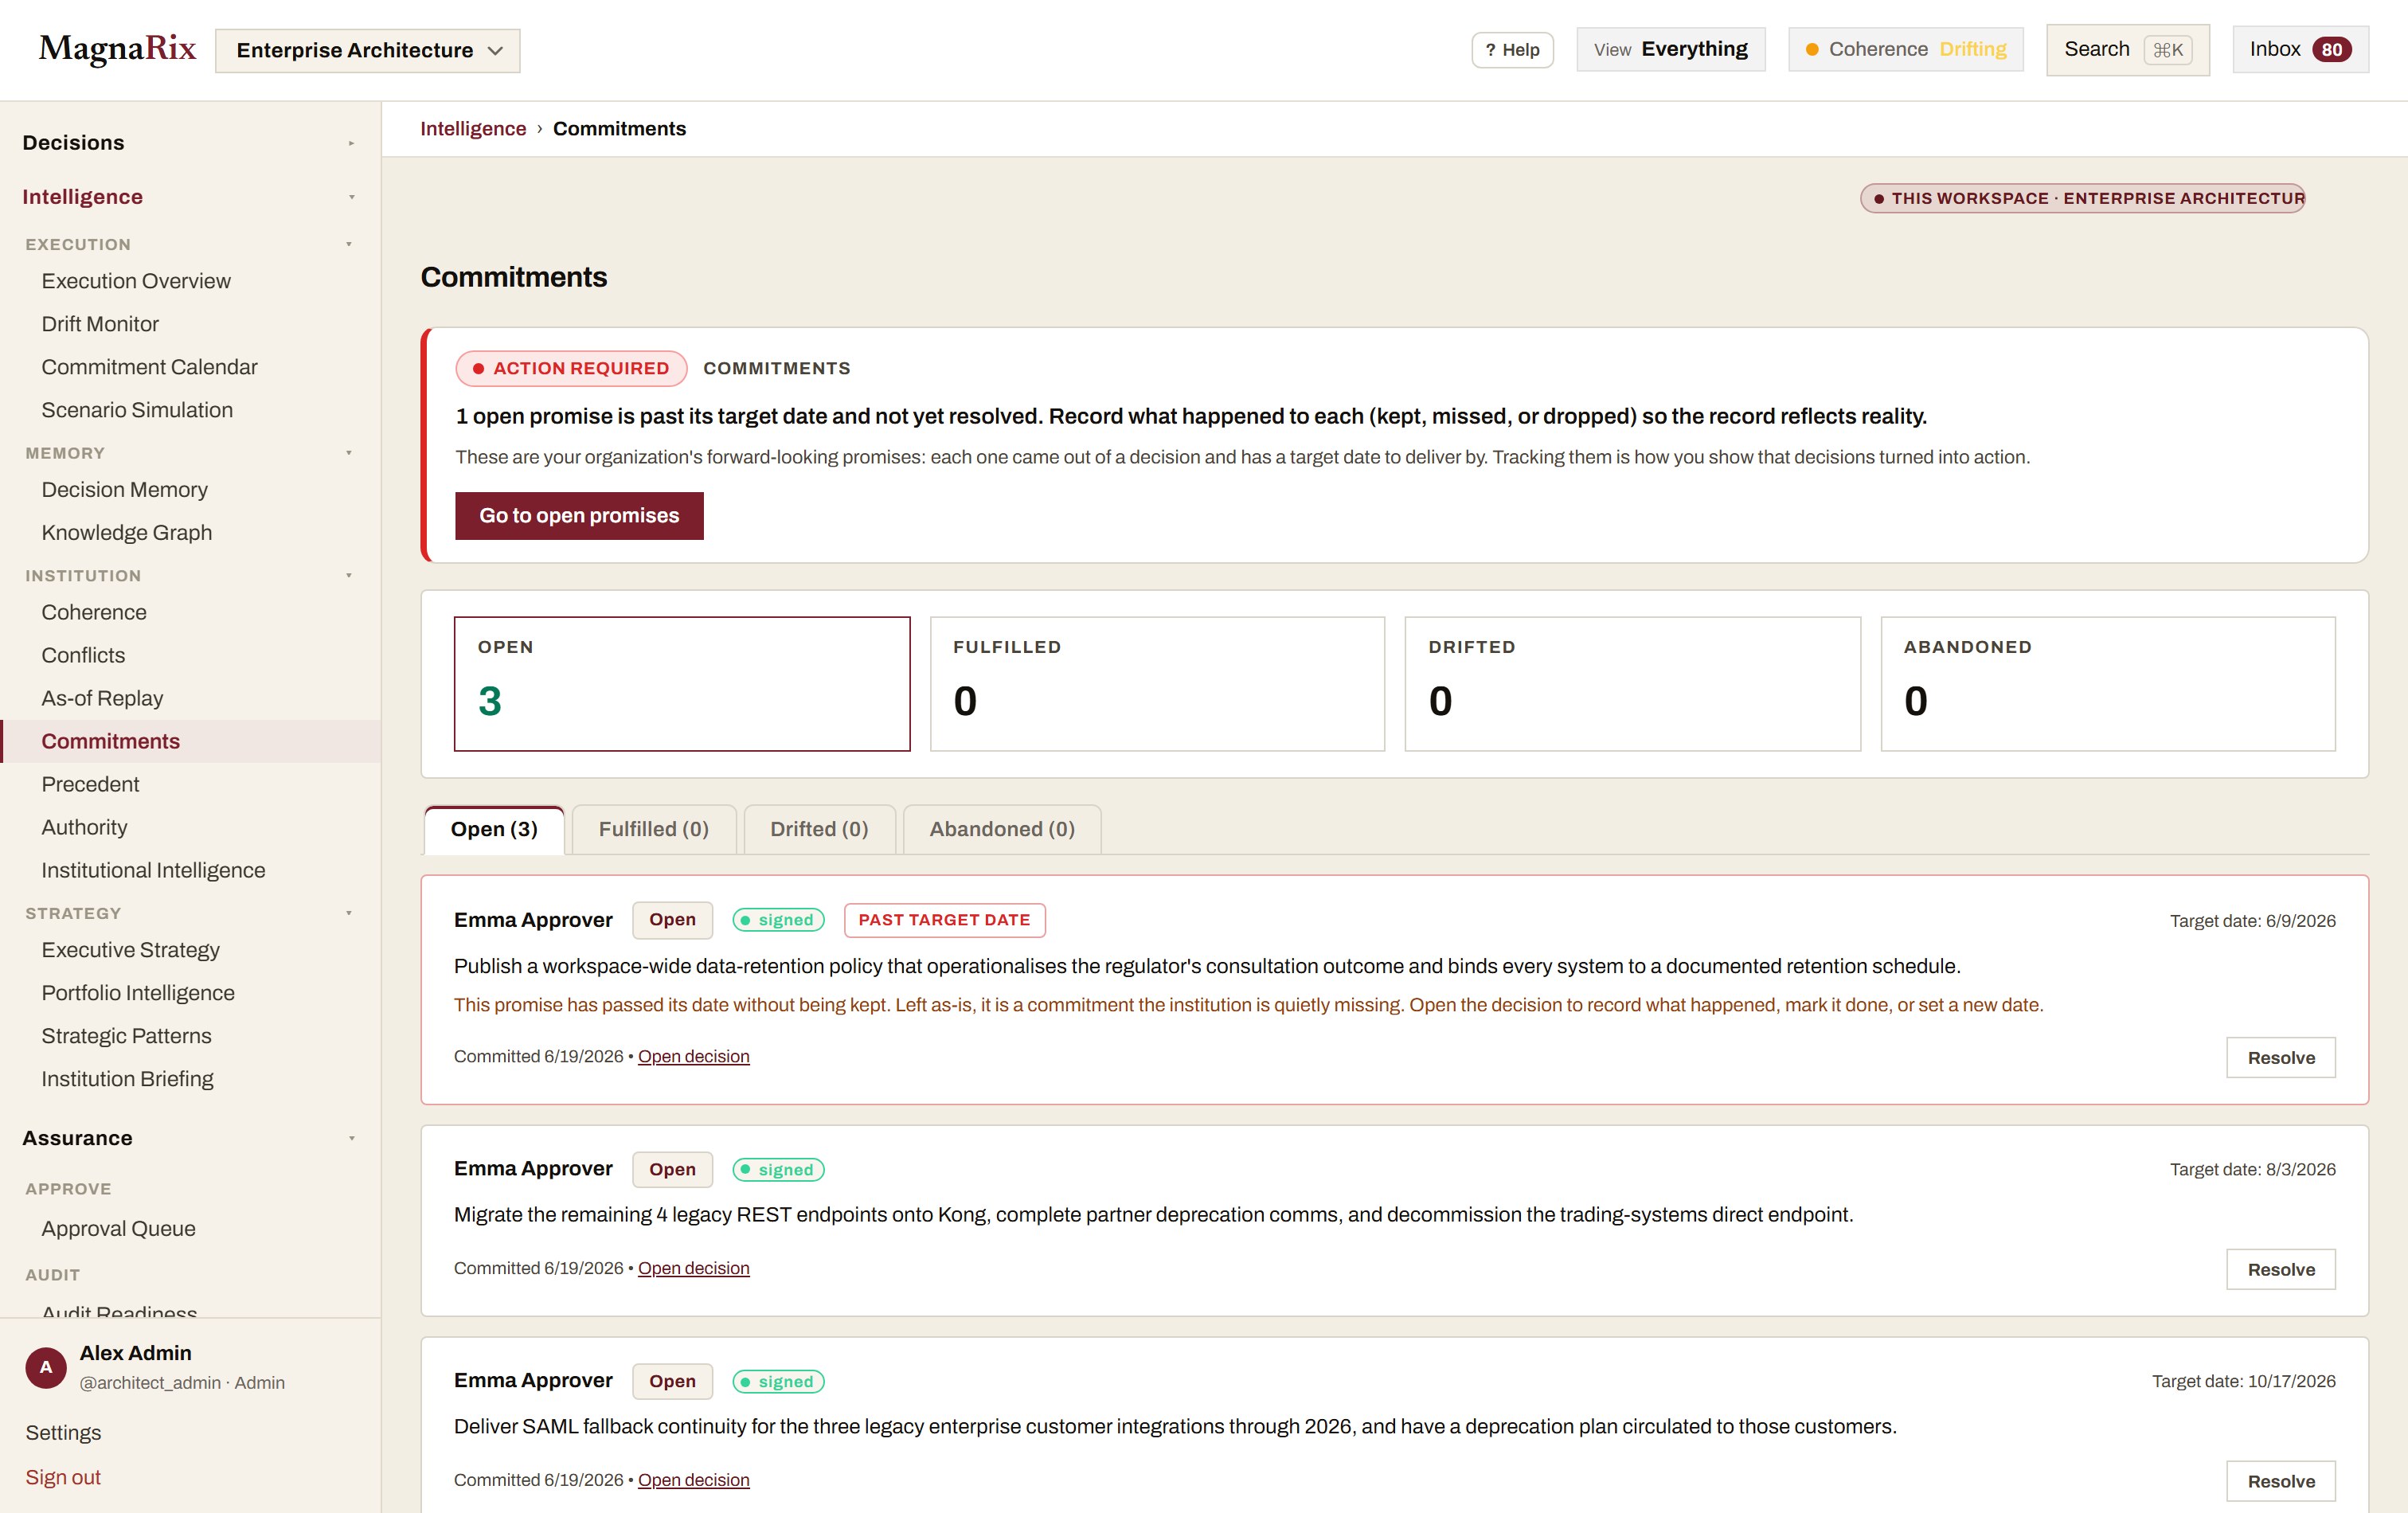Screen dimensions: 2408x1513
Task: Open decision link for data-retention commitment
Action: point(693,1056)
